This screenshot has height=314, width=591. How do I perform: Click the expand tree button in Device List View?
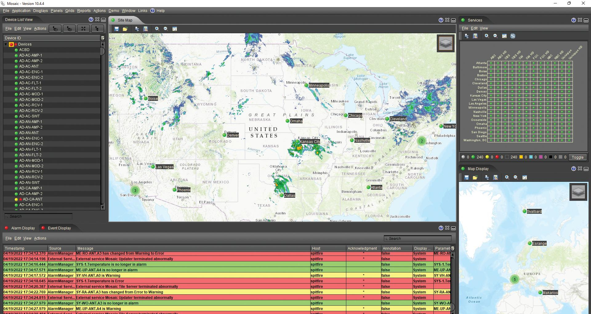click(x=69, y=29)
